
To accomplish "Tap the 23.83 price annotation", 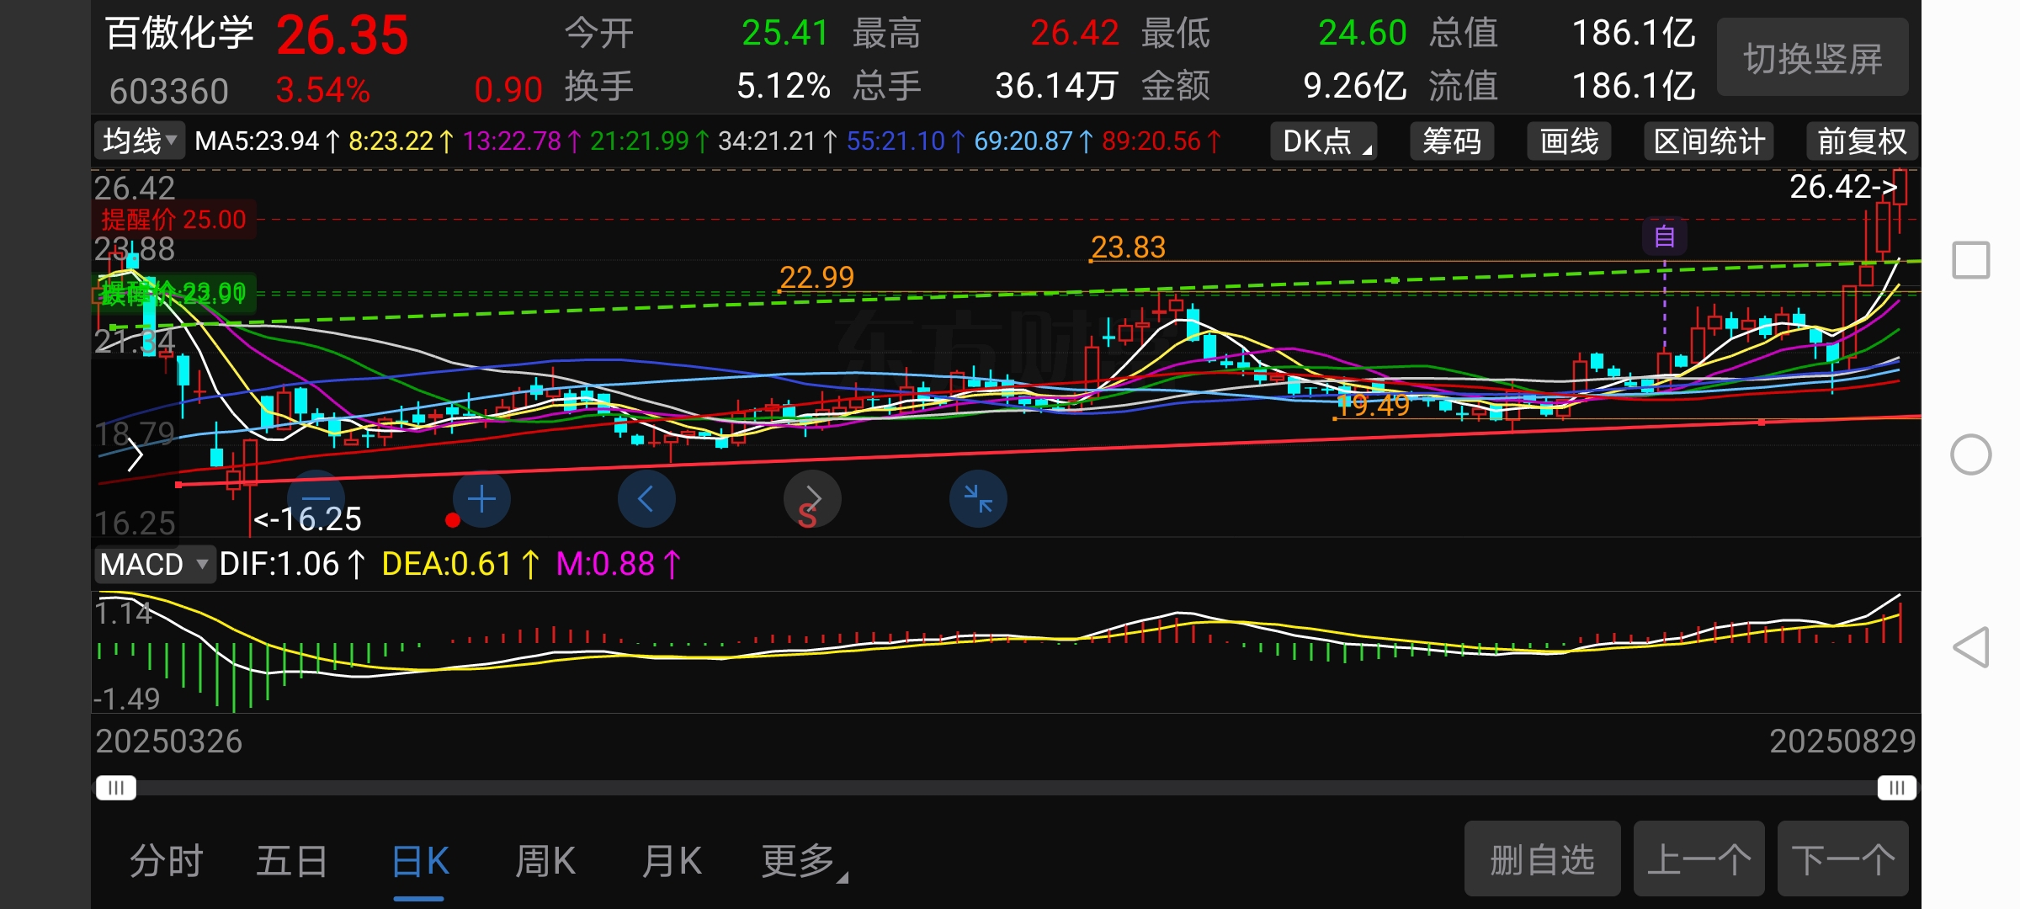I will [x=1128, y=247].
